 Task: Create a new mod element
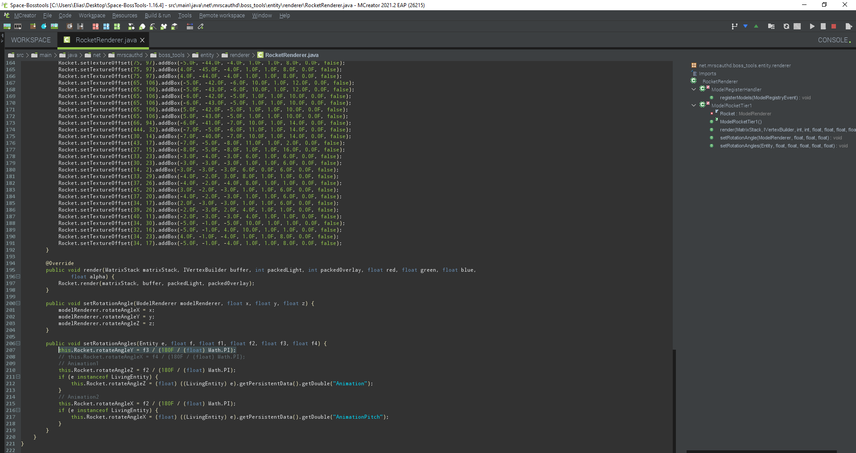pyautogui.click(x=7, y=26)
